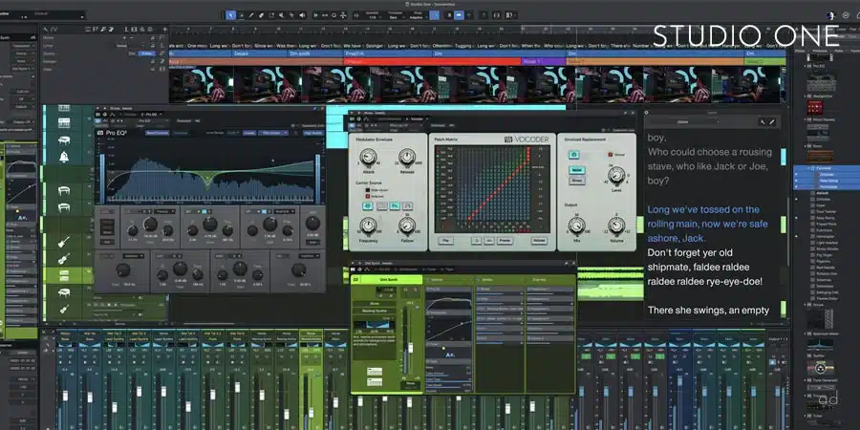The height and width of the screenshot is (430, 860).
Task: Select the Arrow tool in the toolbar
Action: point(231,14)
